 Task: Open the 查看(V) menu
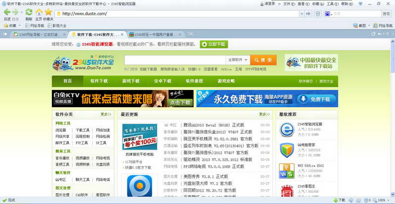[x=303, y=4]
